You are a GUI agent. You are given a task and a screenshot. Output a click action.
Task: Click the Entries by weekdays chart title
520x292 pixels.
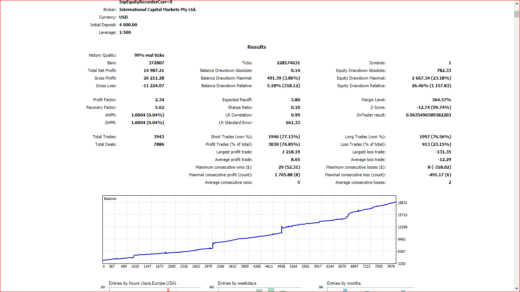point(237,283)
